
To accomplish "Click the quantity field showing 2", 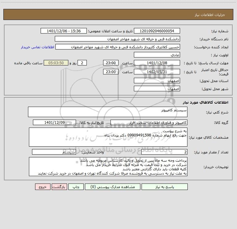I will coord(164,152).
